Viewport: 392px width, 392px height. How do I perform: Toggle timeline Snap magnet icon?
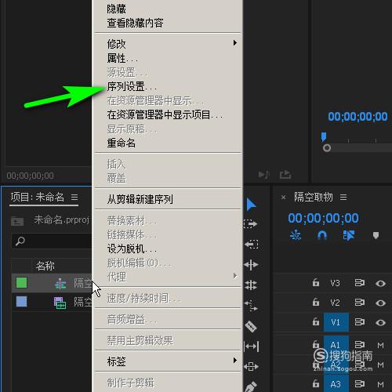pos(322,235)
